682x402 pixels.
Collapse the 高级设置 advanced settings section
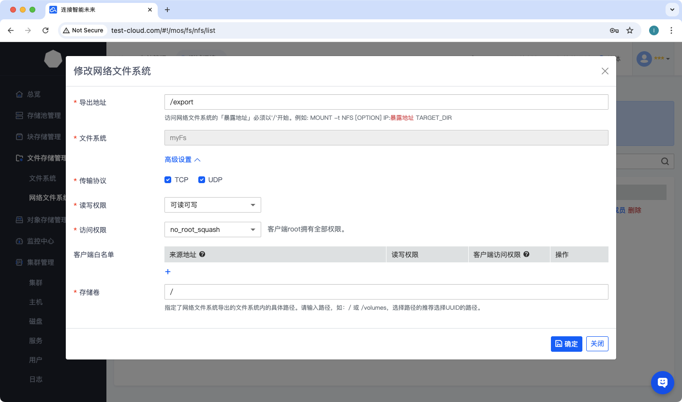pos(182,159)
